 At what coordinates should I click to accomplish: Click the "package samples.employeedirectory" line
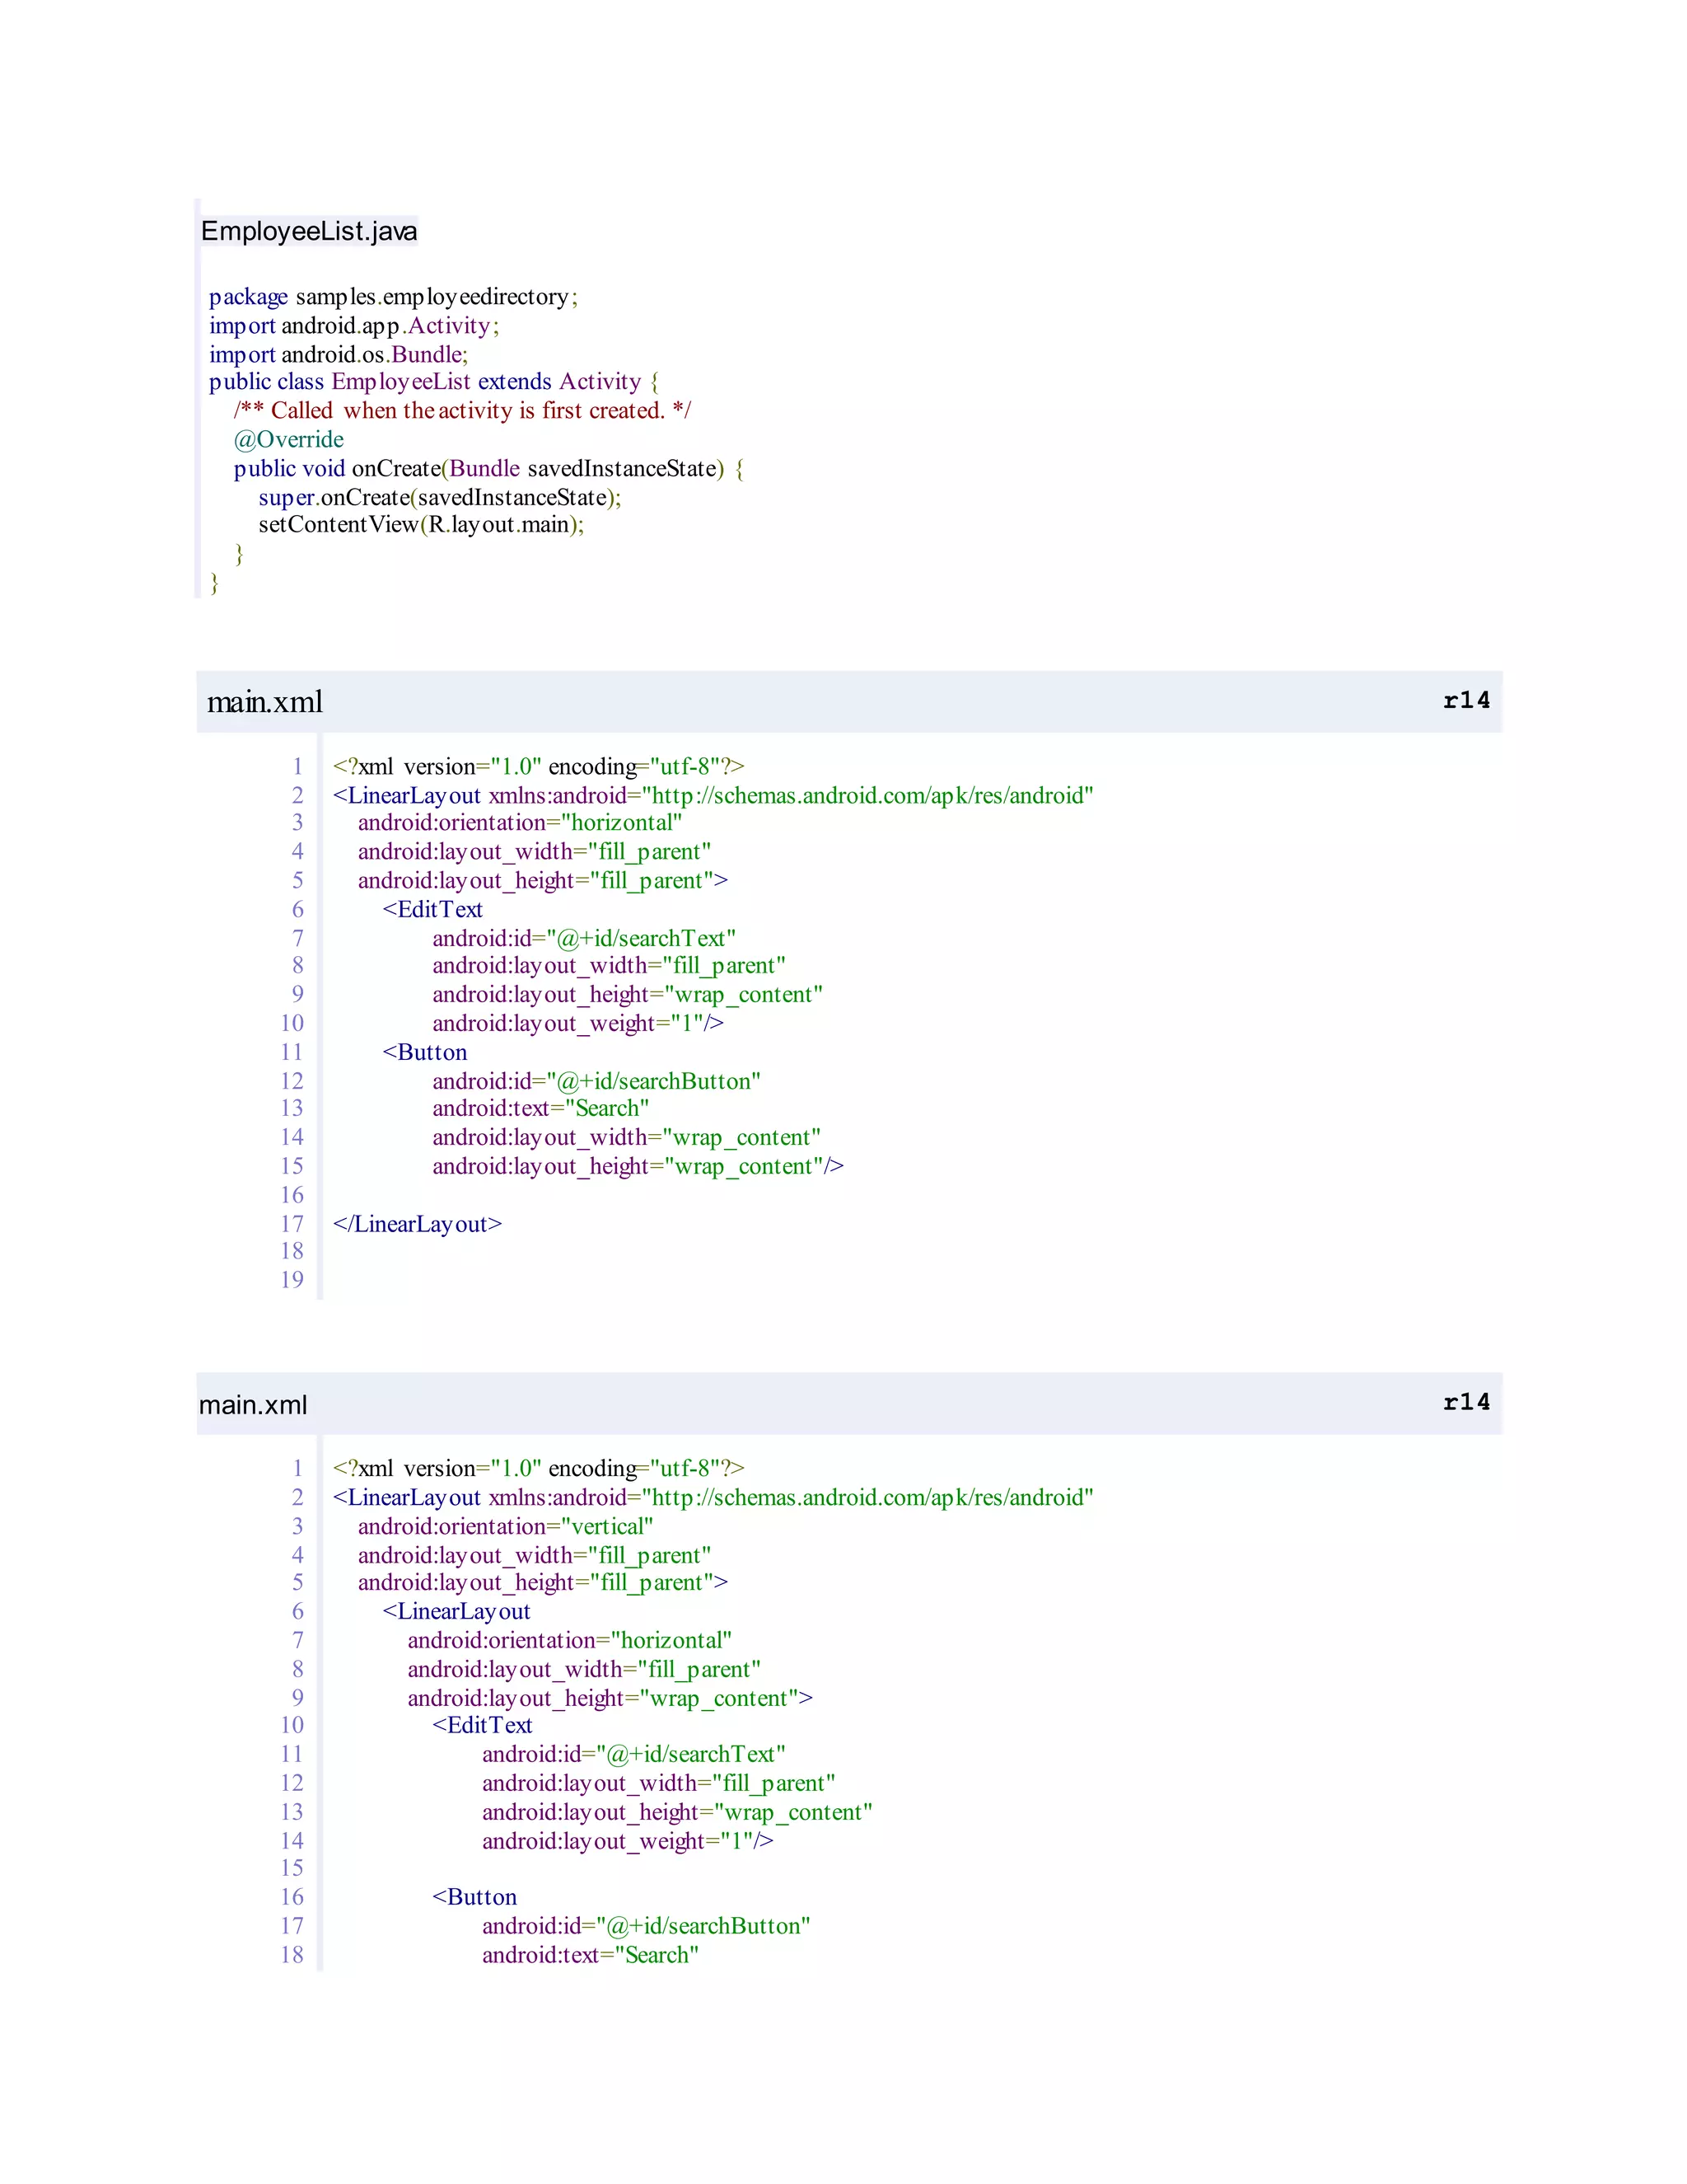coord(393,297)
